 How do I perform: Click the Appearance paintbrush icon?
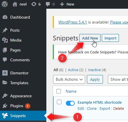pyautogui.click(x=5, y=96)
